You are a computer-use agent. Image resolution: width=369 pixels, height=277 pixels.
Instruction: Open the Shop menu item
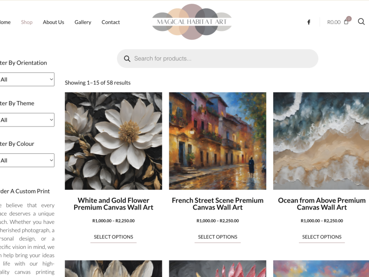pos(27,22)
